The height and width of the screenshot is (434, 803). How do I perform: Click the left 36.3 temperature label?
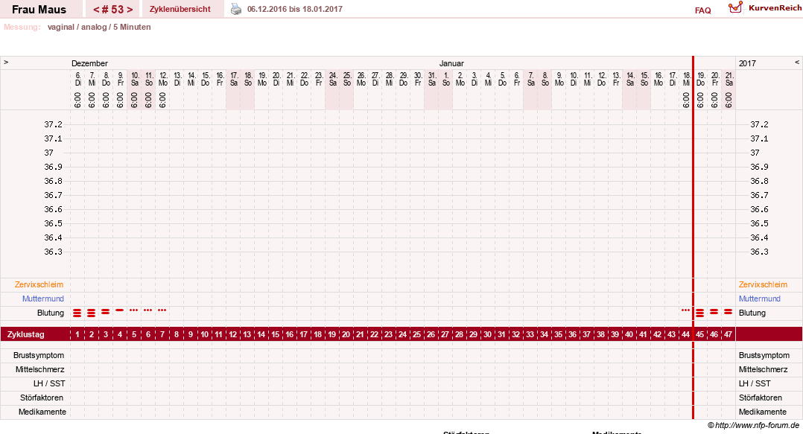click(54, 252)
